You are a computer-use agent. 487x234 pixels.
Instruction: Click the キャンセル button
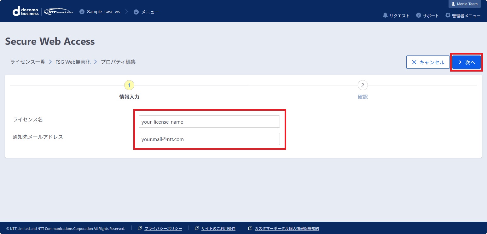point(428,62)
